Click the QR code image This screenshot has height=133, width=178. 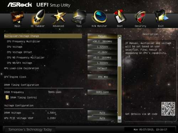pyautogui.click(x=168, y=109)
